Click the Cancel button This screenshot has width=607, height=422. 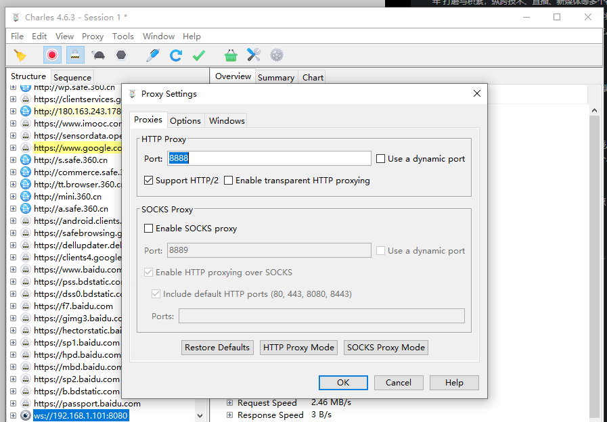pos(399,383)
